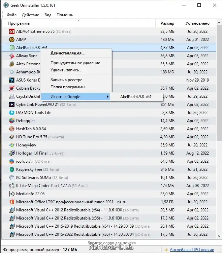Click the 1,92 ГБ size cell
The image size is (222, 253).
pos(167,202)
